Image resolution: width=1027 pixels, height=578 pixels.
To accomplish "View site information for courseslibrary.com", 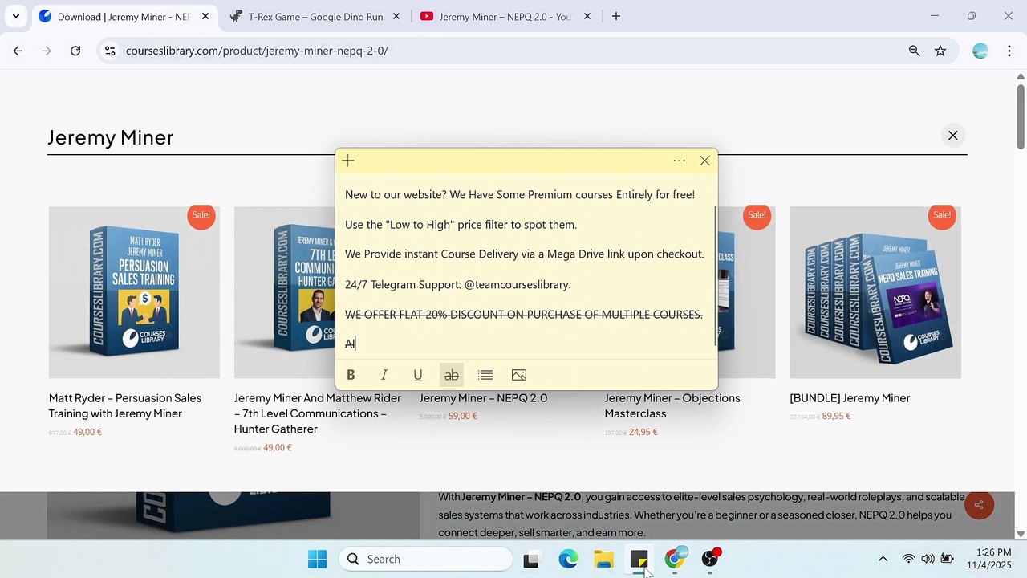I will click(x=111, y=51).
